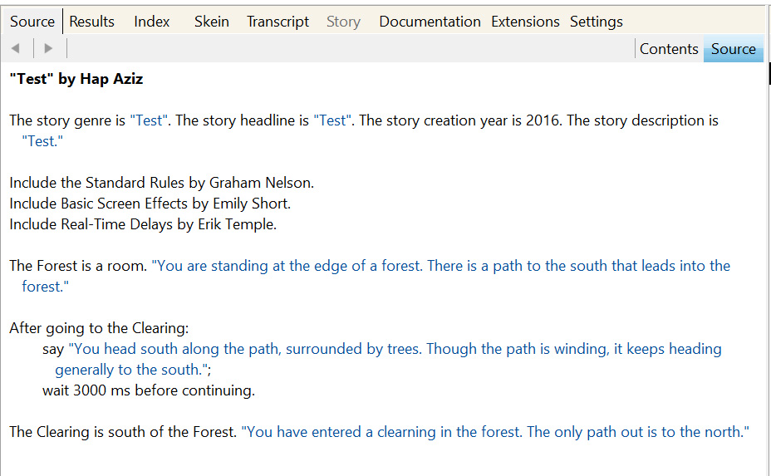The image size is (771, 476).
Task: Open the Skein tab
Action: [x=211, y=22]
